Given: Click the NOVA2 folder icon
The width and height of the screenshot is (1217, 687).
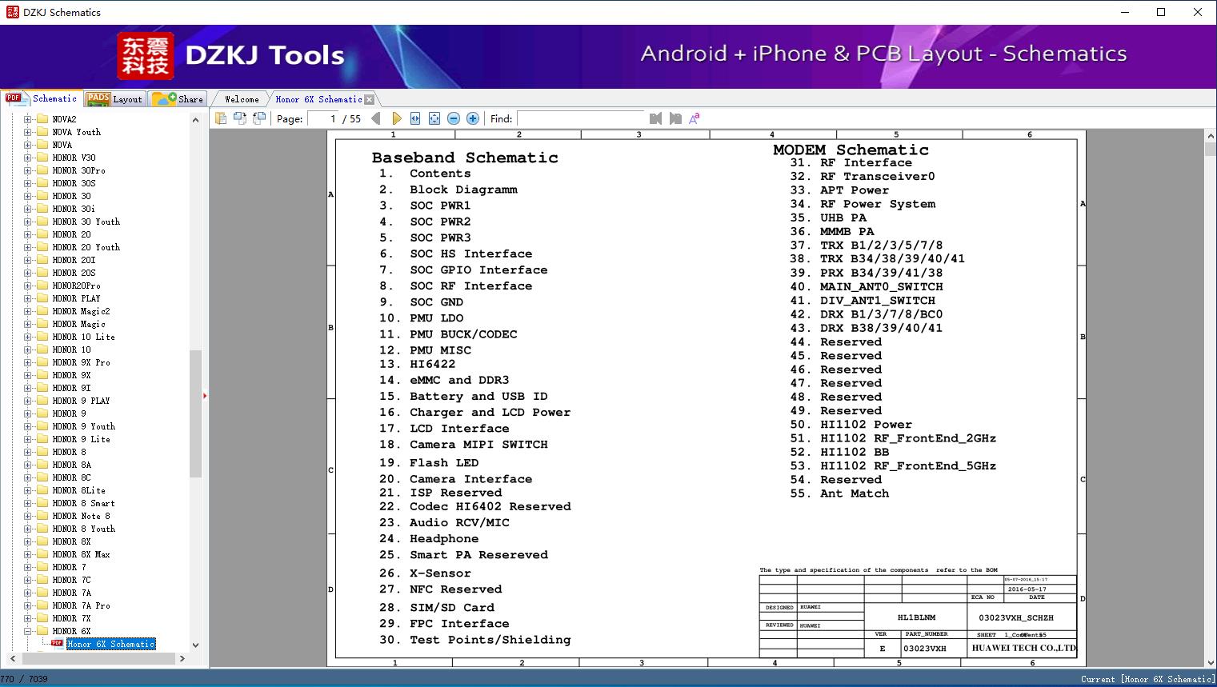Looking at the screenshot, I should (x=42, y=119).
